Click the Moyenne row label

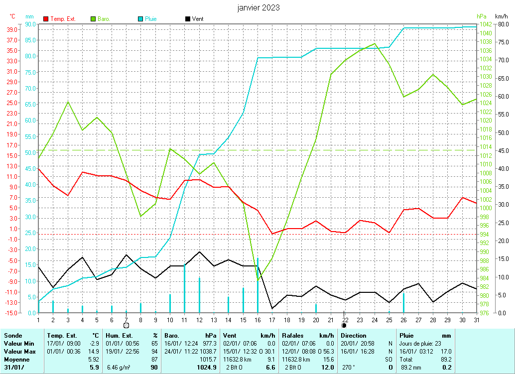click(x=17, y=360)
